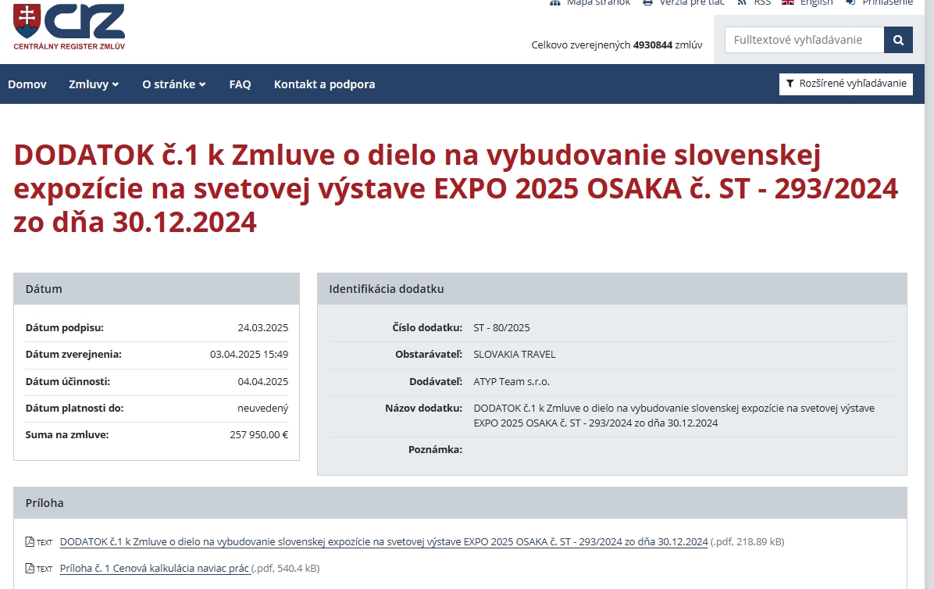The height and width of the screenshot is (589, 934).
Task: Select the procurer name SLOVAKIA TRAVEL
Action: pyautogui.click(x=515, y=355)
